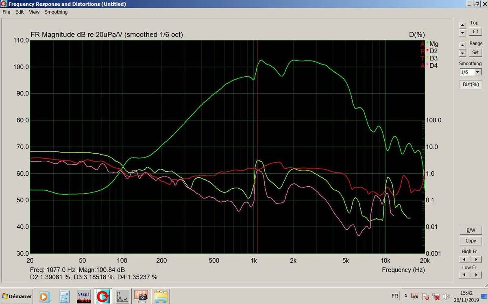Viewport: 488px width, 304px height.
Task: Click the D2 legend red marker
Action: 427,50
